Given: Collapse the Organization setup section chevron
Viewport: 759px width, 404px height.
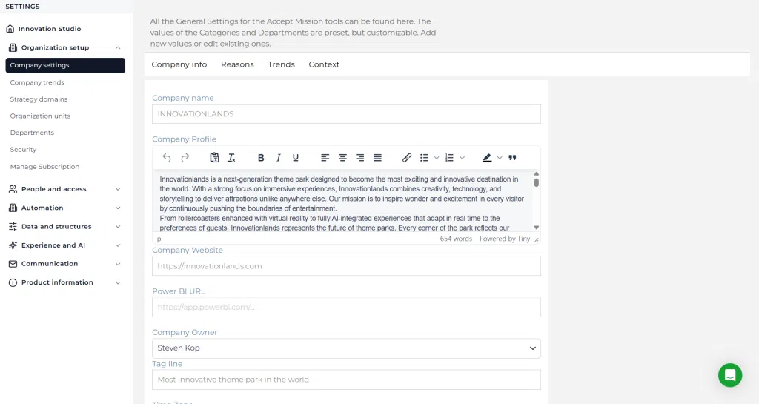Looking at the screenshot, I should pyautogui.click(x=118, y=47).
